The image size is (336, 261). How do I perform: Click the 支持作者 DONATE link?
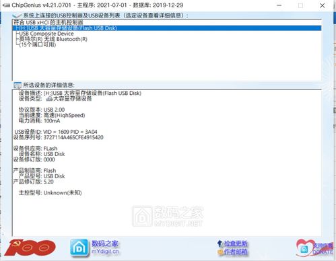323,249
